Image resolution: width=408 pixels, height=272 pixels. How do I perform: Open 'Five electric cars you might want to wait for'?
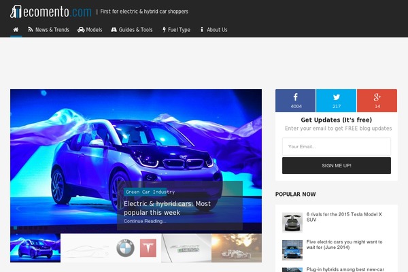click(344, 245)
